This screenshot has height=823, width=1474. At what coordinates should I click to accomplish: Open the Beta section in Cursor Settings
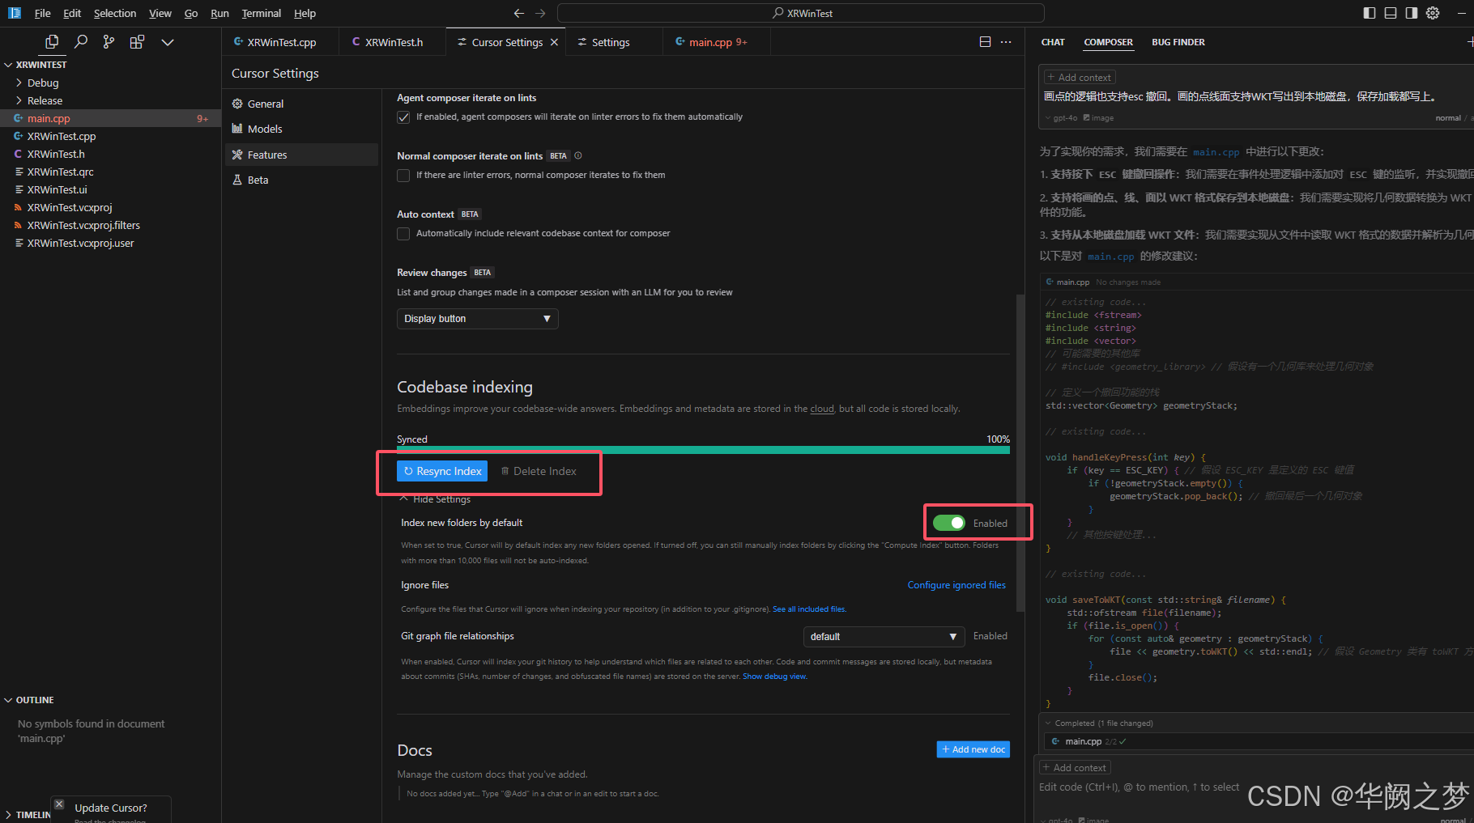point(256,179)
